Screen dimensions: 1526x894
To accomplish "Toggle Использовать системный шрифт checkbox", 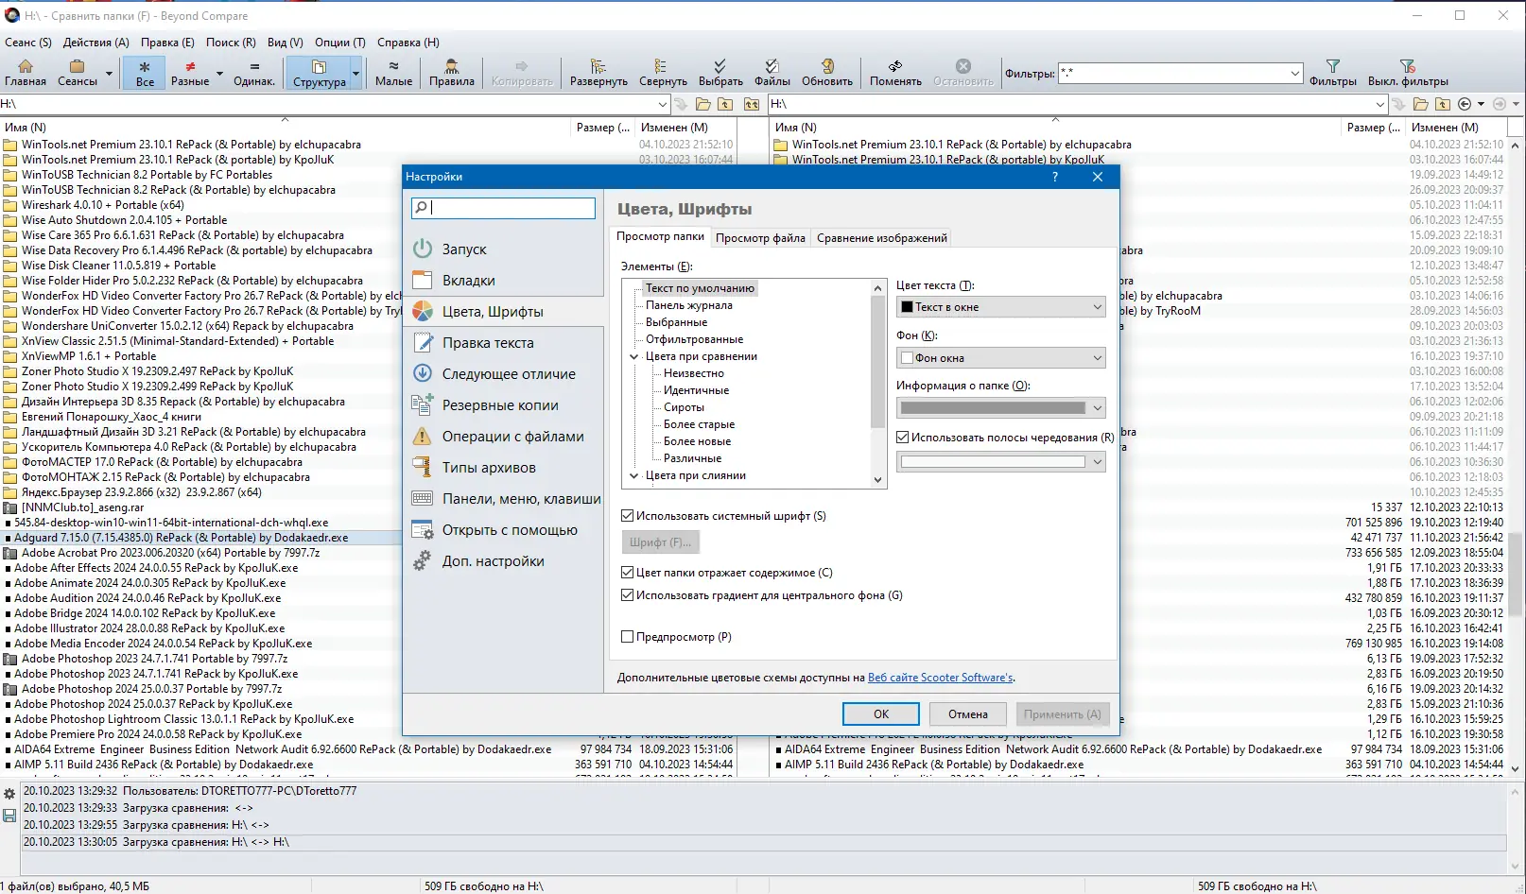I will 627,516.
